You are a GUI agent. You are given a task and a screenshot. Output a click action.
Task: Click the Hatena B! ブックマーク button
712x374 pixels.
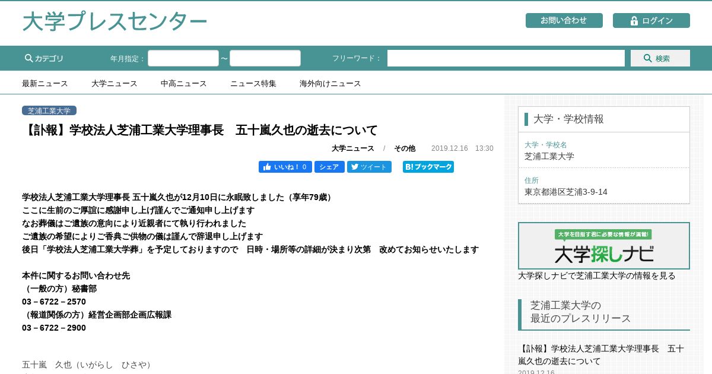[428, 167]
